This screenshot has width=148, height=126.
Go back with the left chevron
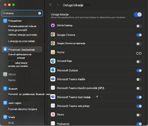(50, 5)
